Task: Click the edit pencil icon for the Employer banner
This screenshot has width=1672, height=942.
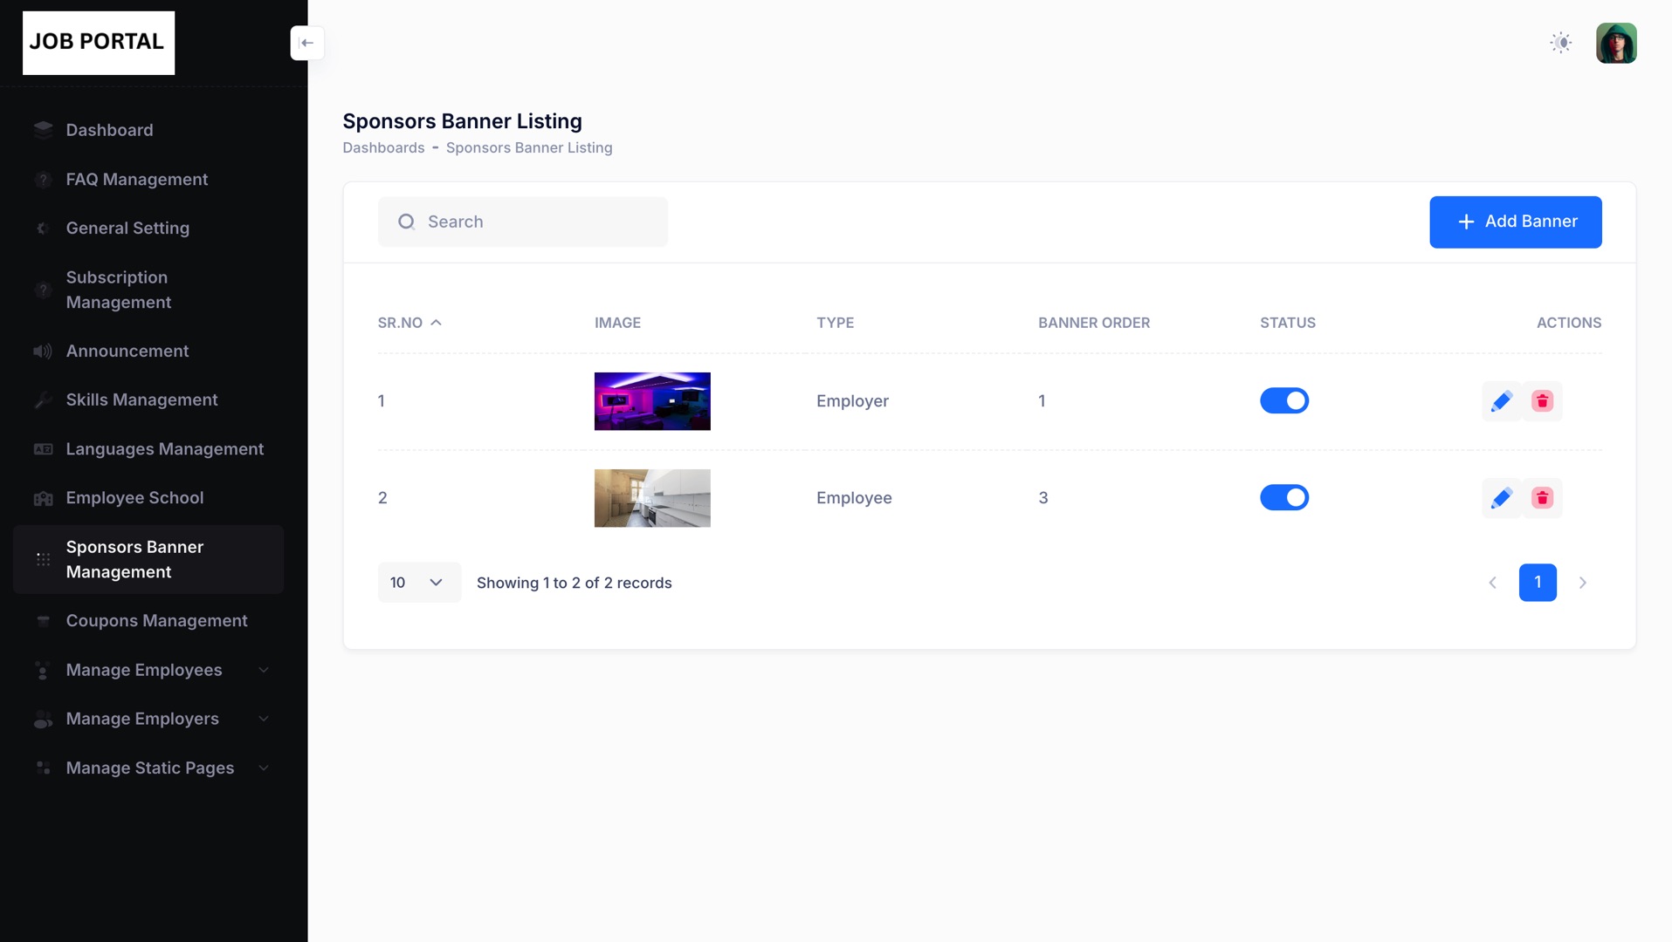Action: click(1501, 401)
